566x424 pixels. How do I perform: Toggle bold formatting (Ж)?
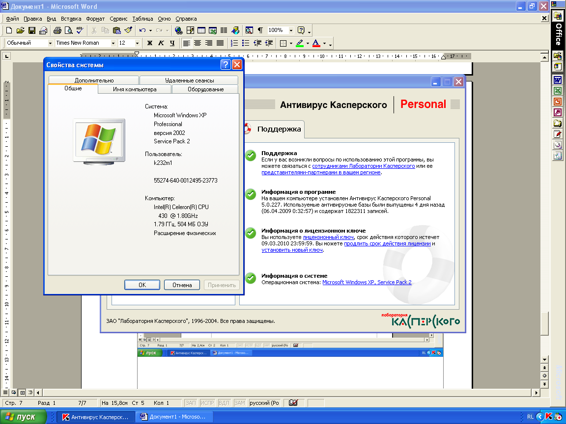click(150, 43)
